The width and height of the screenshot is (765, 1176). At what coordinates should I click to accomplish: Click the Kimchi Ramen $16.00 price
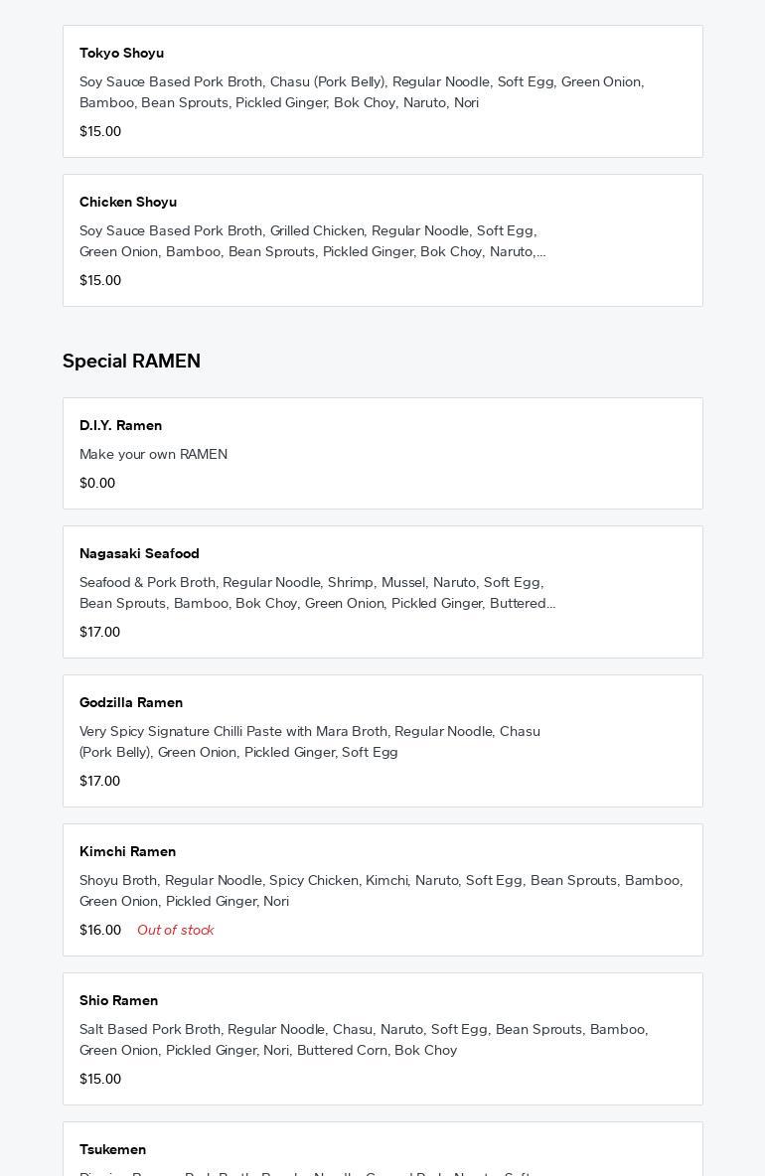coord(100,930)
